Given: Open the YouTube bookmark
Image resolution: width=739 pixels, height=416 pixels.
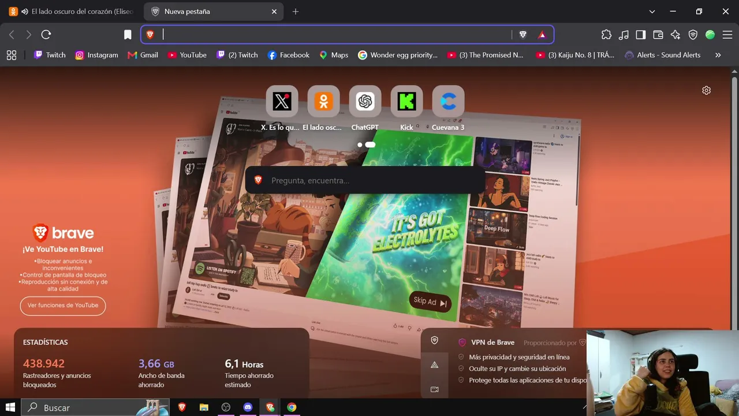Looking at the screenshot, I should point(187,55).
